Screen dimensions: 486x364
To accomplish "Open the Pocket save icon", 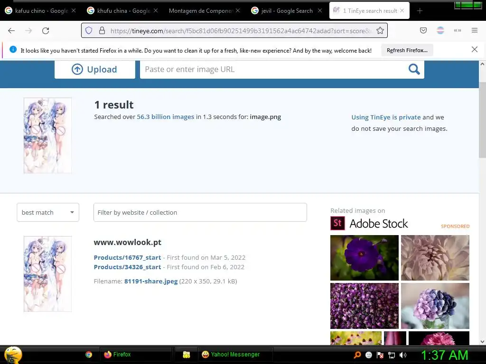I will click(423, 30).
